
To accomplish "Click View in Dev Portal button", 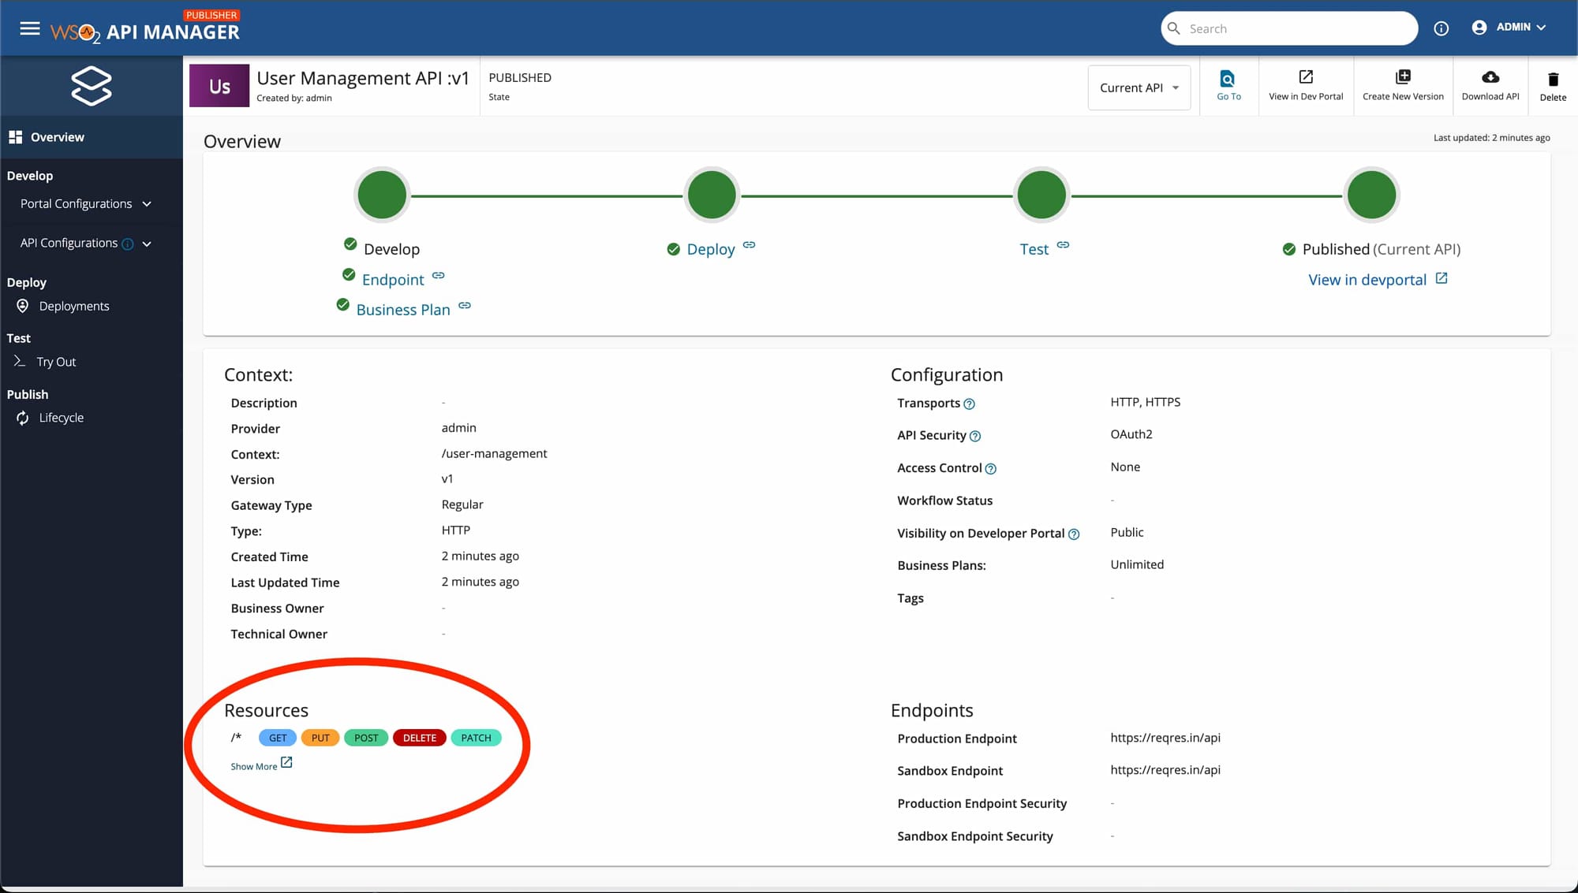I will pyautogui.click(x=1306, y=85).
